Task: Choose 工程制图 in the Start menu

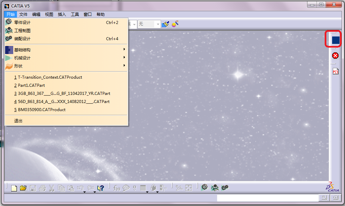Action: (66, 30)
